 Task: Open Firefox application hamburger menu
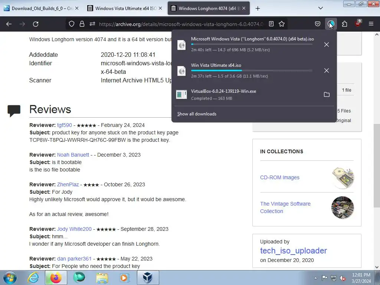click(x=371, y=24)
